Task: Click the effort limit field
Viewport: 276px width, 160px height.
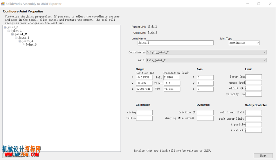Action: [254, 88]
